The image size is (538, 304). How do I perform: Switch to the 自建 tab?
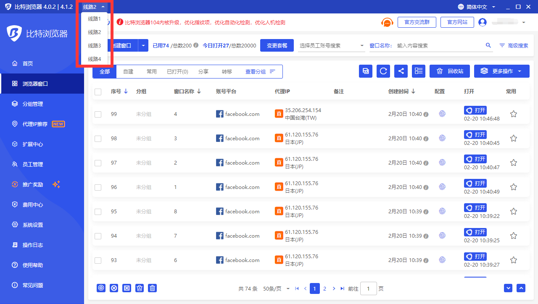[128, 72]
